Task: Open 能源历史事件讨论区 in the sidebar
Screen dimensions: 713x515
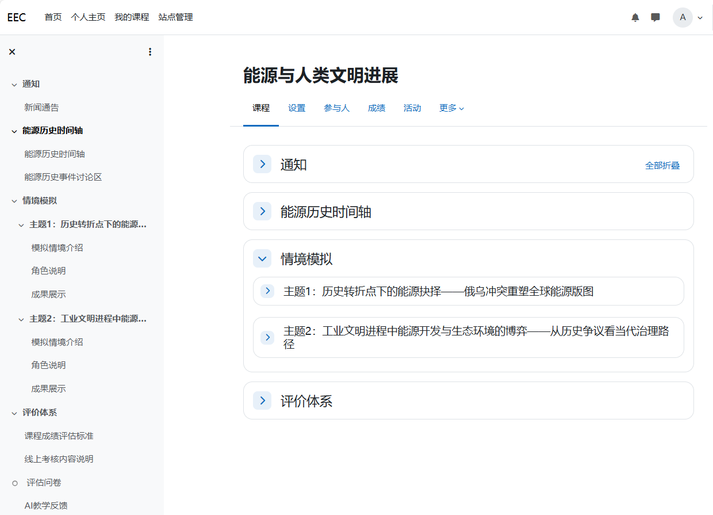Action: [x=63, y=177]
